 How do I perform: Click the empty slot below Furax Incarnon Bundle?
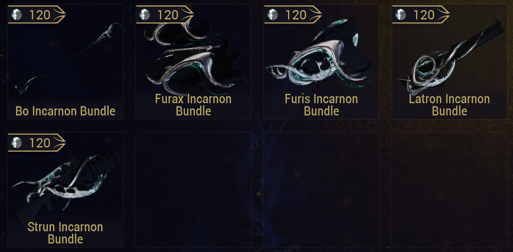click(x=193, y=190)
